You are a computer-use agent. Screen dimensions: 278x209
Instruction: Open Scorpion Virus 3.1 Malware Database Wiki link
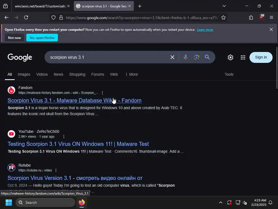point(74,100)
